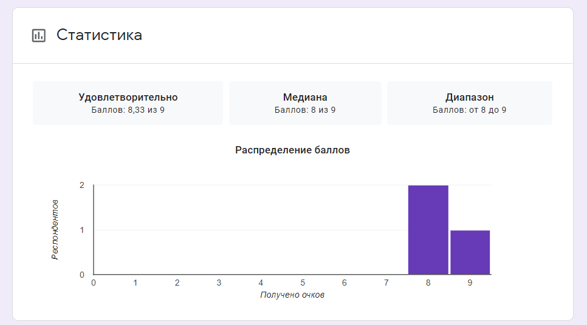The height and width of the screenshot is (325, 587).
Task: Click the Респондентов vertical axis label
Action: click(x=55, y=230)
